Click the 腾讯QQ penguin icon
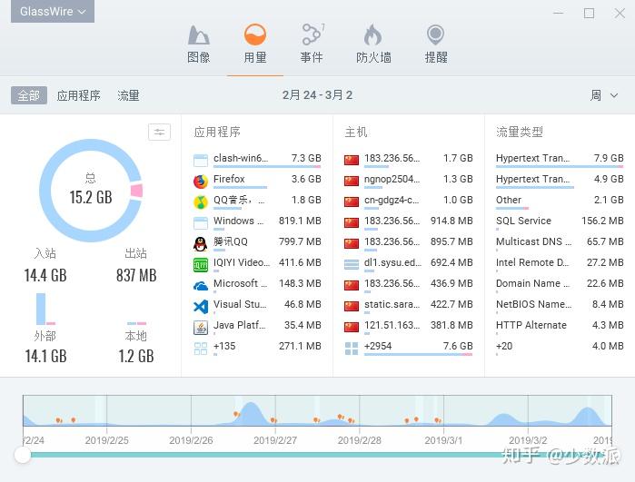 tap(201, 244)
